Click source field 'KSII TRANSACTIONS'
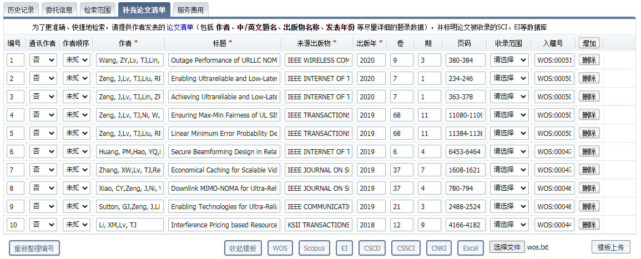The width and height of the screenshot is (641, 259). 319,225
